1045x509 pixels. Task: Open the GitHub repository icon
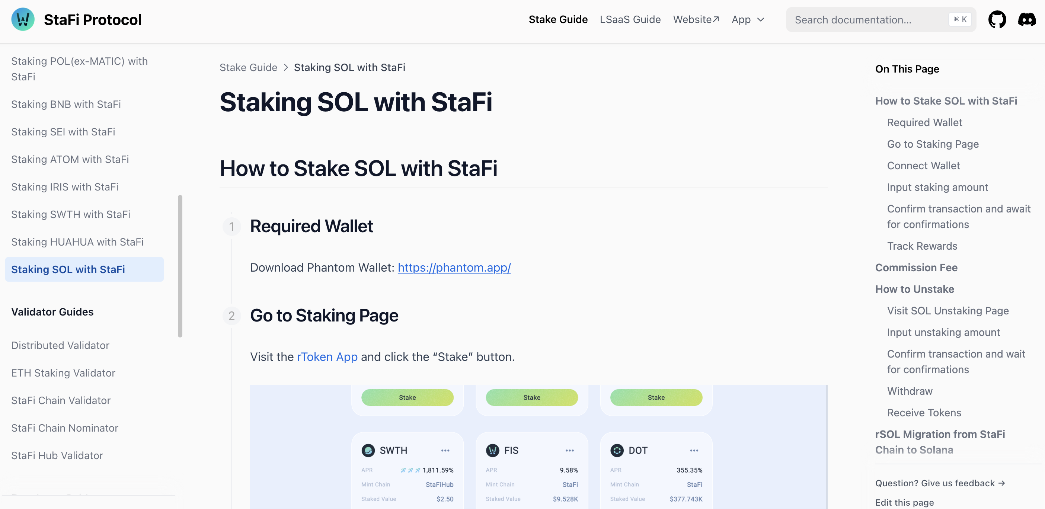[997, 19]
